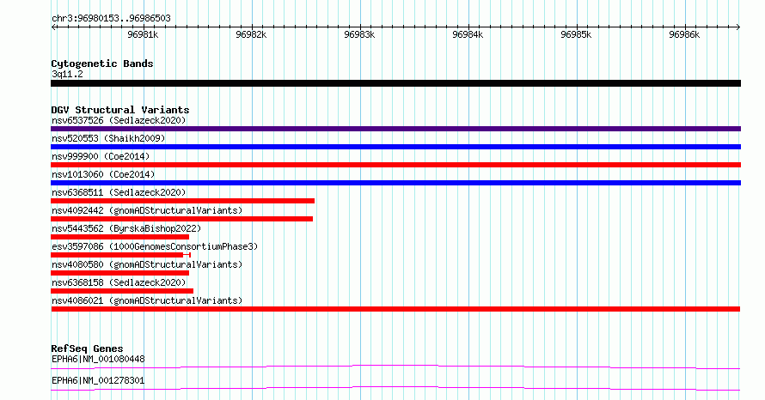The height and width of the screenshot is (400, 765).
Task: Select the red nsv4080580 variant bar
Action: [119, 273]
